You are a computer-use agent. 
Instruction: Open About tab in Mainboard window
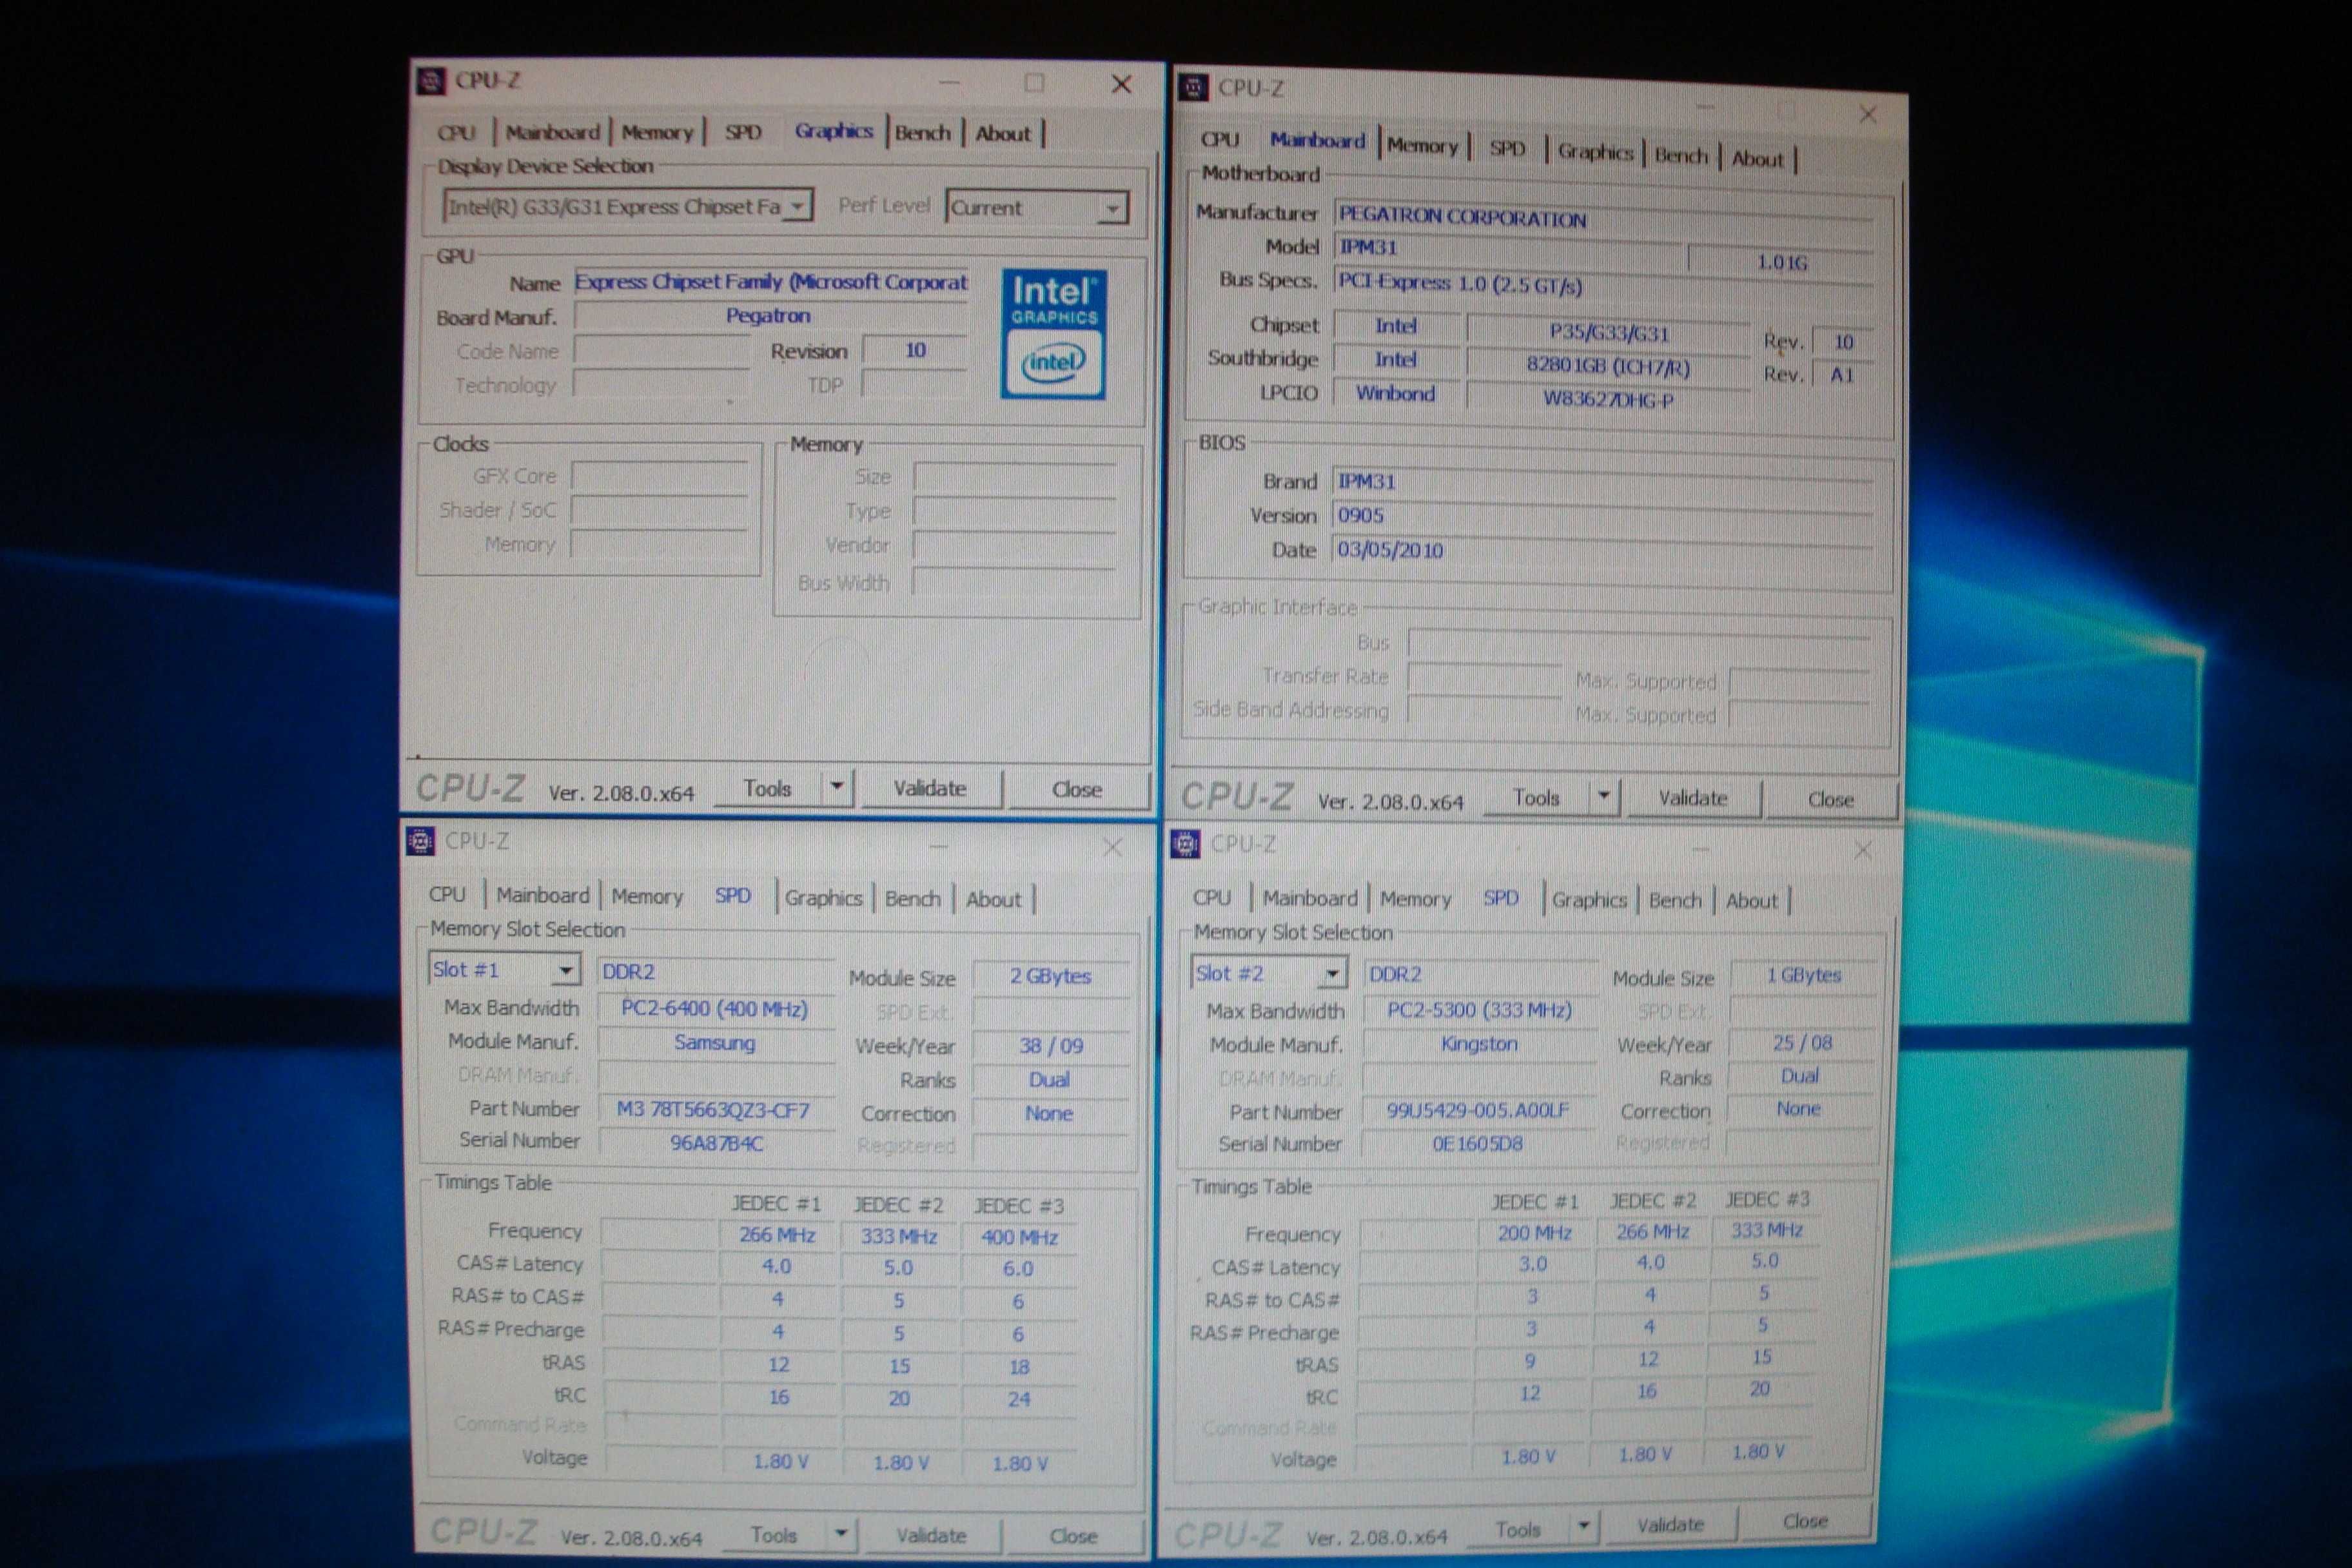click(x=1757, y=159)
